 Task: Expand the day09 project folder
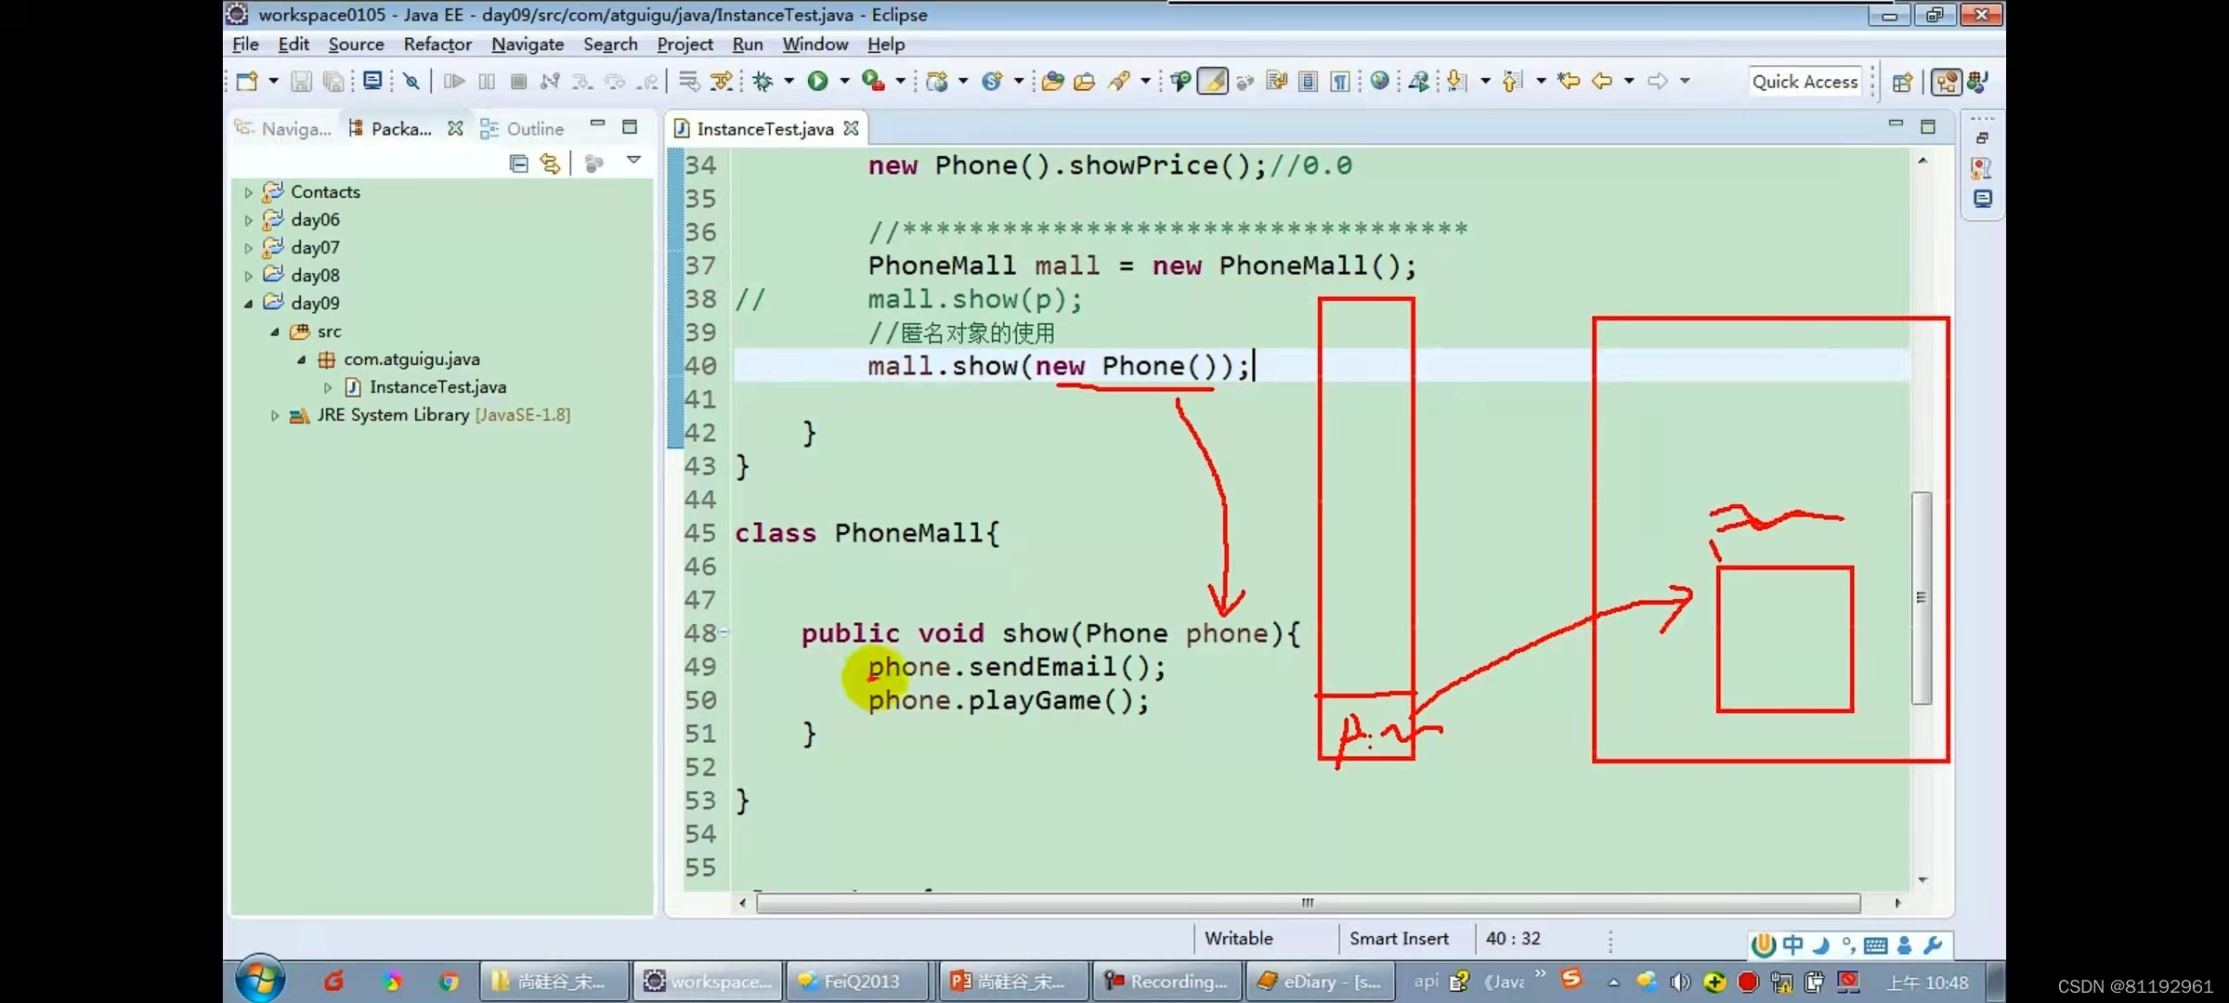(250, 303)
